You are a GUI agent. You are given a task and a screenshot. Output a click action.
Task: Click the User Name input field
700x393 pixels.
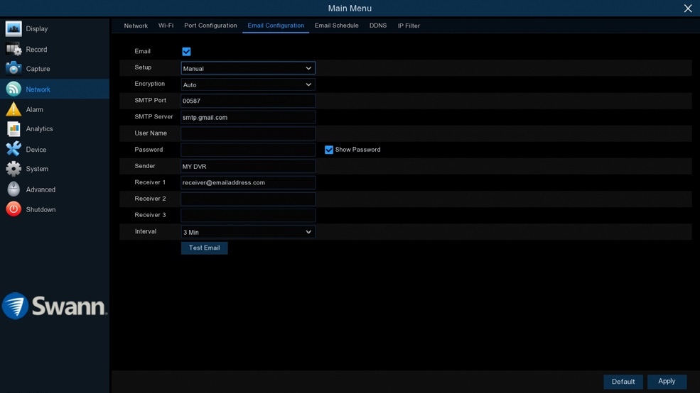(x=247, y=133)
